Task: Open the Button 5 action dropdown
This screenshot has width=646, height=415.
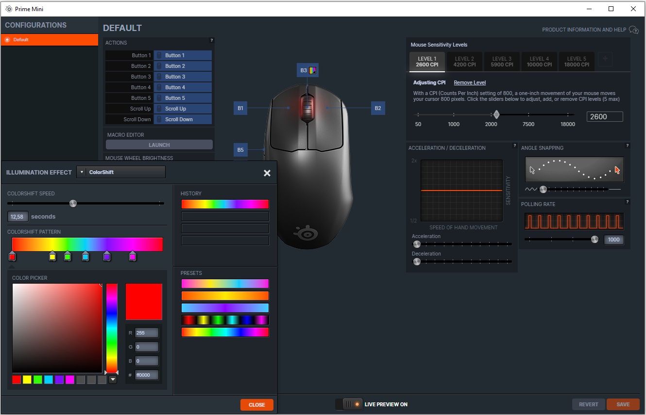Action: (183, 98)
